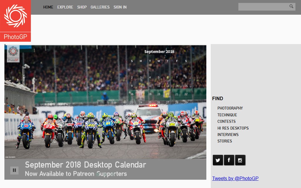Open the PHOTOGRAPHY category link
Image resolution: width=301 pixels, height=188 pixels.
click(230, 108)
